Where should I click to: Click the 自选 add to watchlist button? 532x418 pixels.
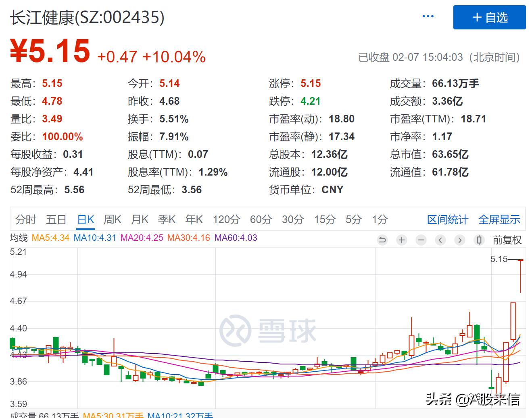click(489, 17)
